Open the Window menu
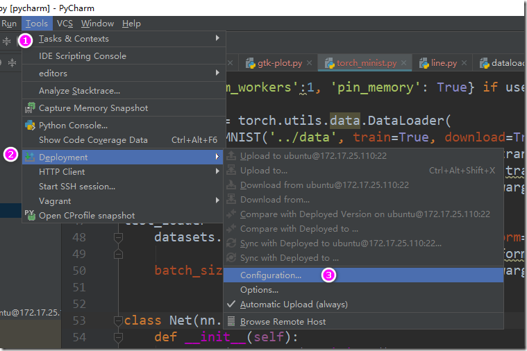Screen dimensions: 527x351 coord(97,24)
